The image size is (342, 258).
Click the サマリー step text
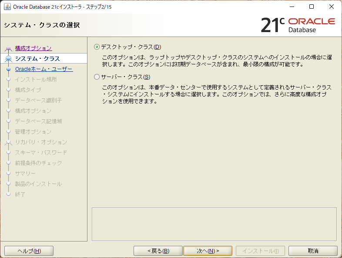click(x=25, y=174)
